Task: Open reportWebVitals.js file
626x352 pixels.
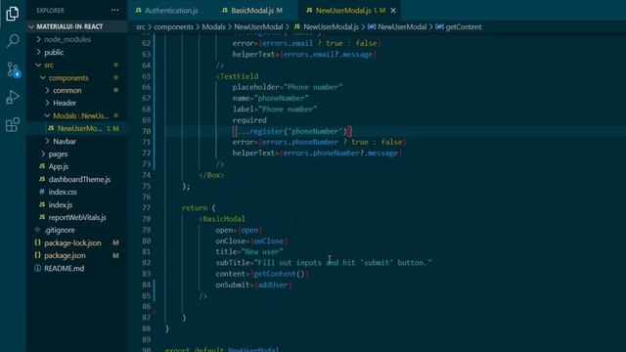Action: (x=77, y=217)
